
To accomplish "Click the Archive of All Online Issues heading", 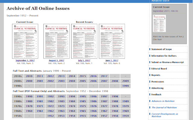I will click(38, 8).
